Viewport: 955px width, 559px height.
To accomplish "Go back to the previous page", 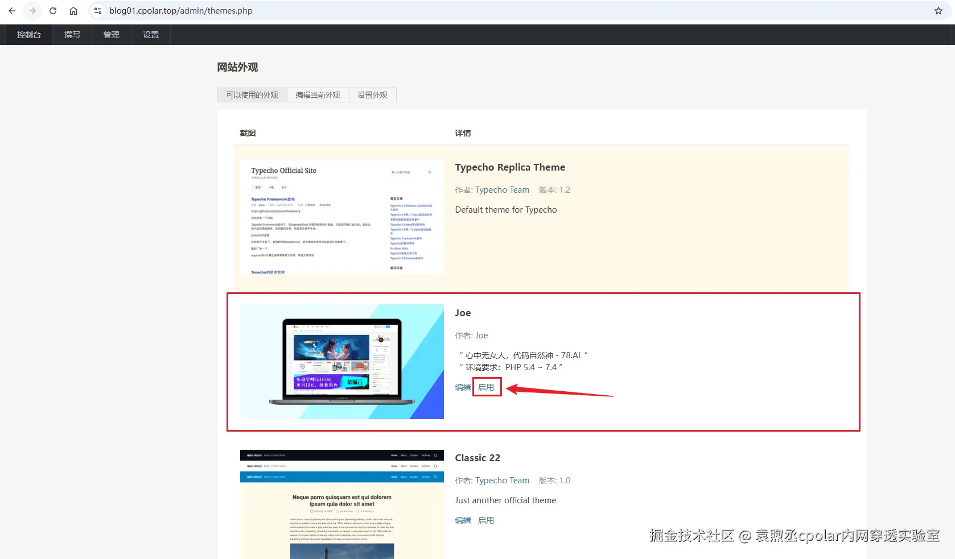I will (12, 11).
